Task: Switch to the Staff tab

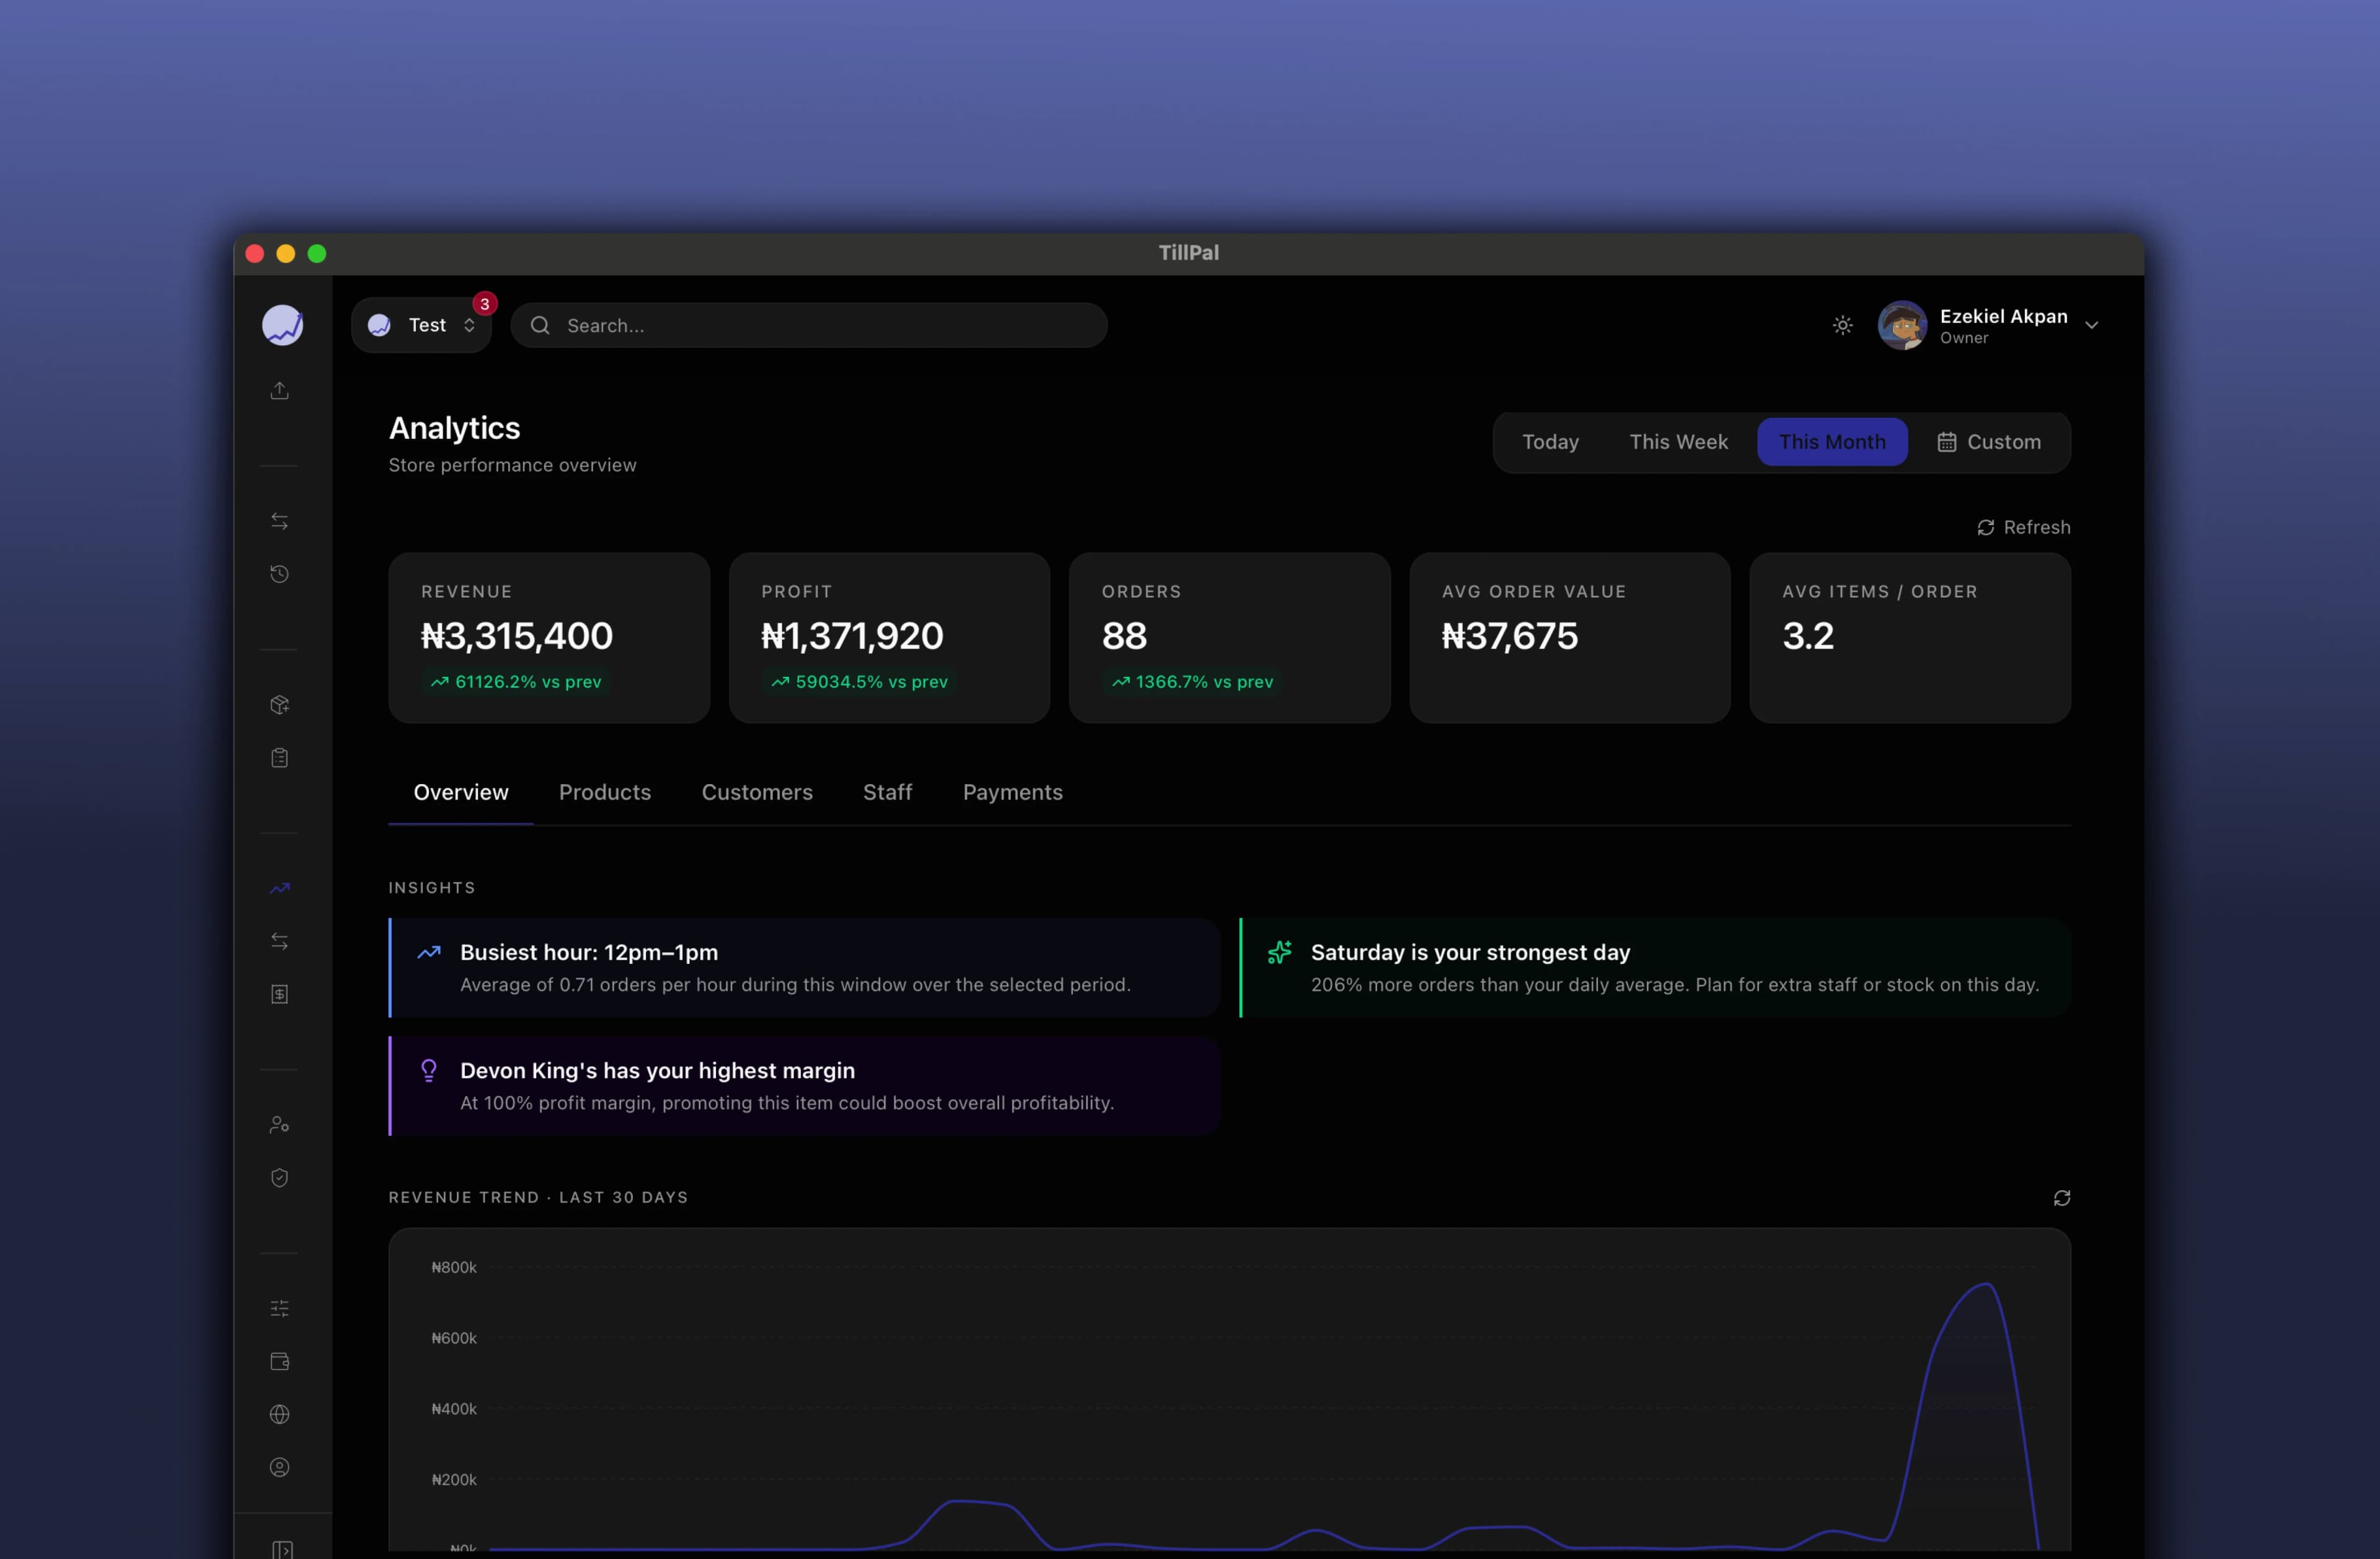Action: 887,792
